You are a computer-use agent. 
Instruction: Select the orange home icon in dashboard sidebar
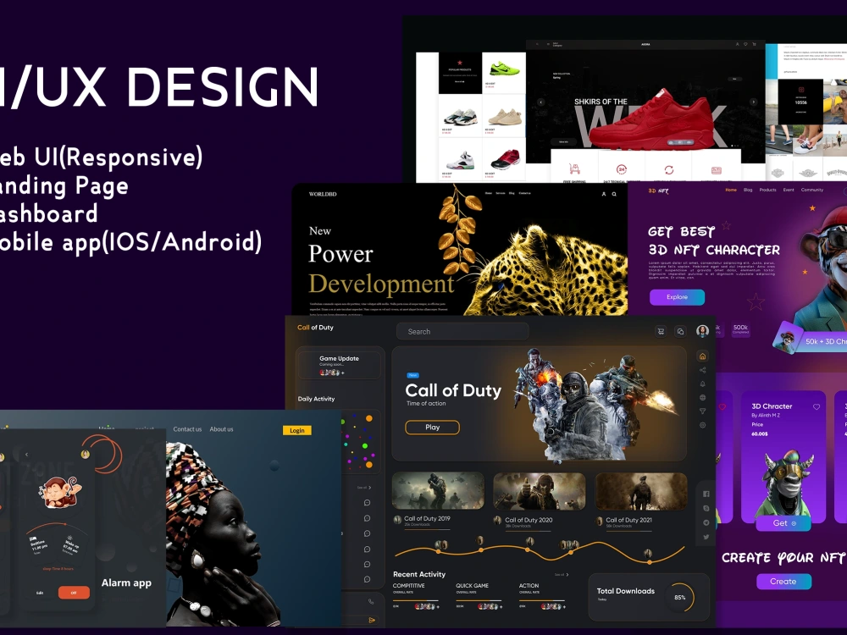tap(702, 356)
